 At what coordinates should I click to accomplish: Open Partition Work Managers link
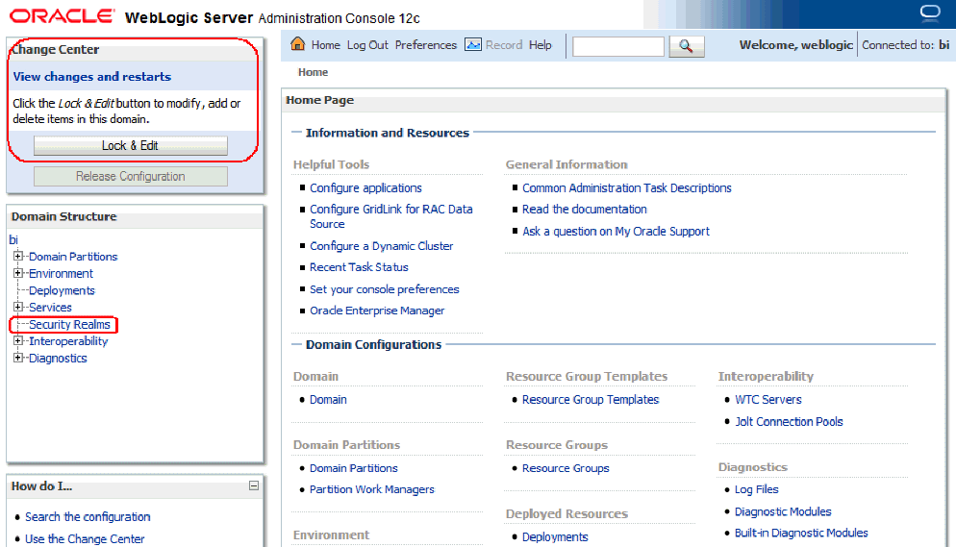pyautogui.click(x=372, y=489)
